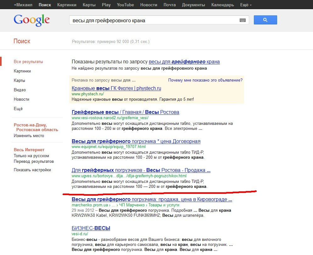This screenshot has height=255, width=313.
Task: Click Показать настройки in sidebar
Action: click(x=32, y=170)
